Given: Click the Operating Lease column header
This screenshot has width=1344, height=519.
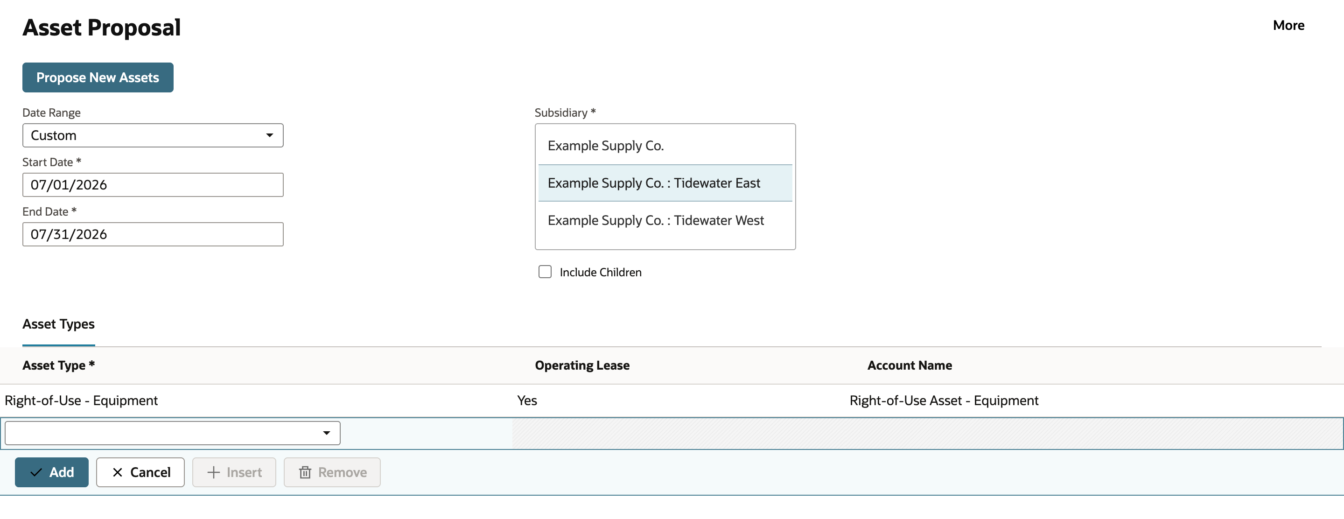Looking at the screenshot, I should (x=582, y=365).
